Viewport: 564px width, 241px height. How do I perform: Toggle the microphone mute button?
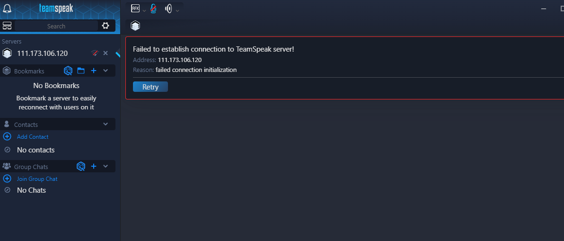coord(153,9)
